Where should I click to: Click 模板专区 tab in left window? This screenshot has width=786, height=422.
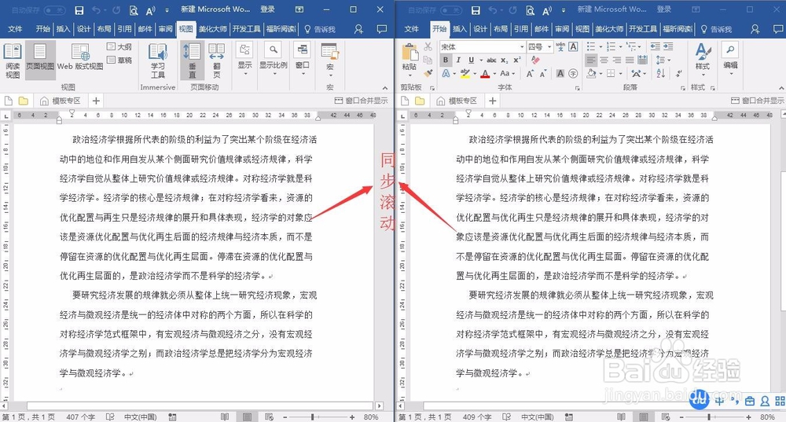click(61, 101)
